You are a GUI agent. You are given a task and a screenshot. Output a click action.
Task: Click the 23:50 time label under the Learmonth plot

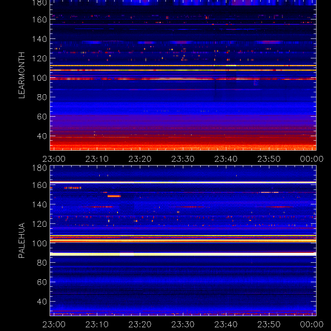coord(269,159)
